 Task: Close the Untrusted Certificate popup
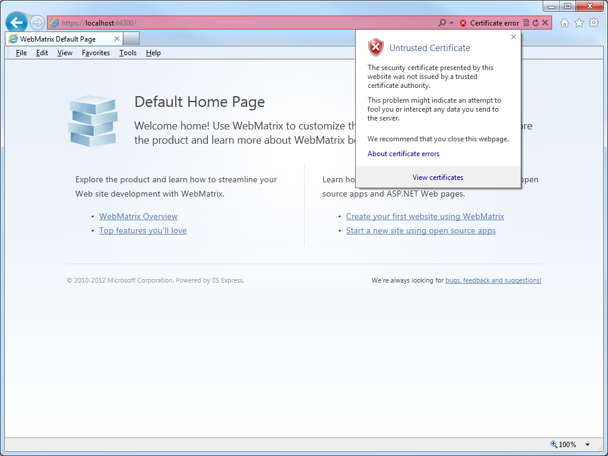click(x=514, y=37)
